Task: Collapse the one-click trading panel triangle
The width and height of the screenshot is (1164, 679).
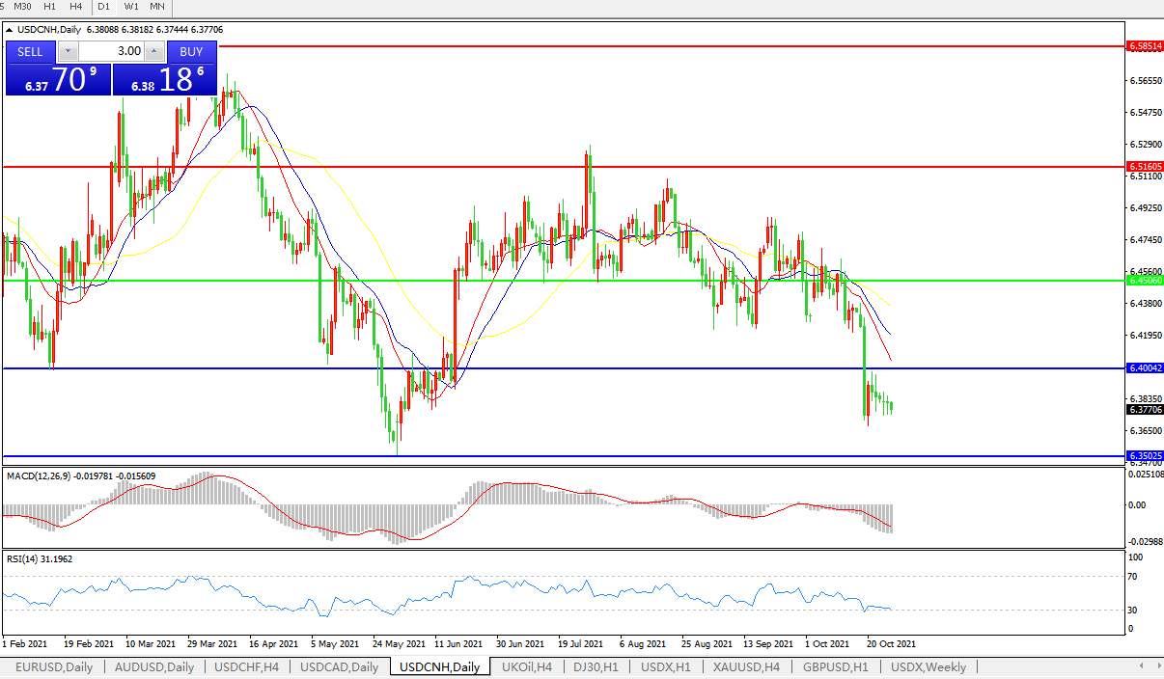Action: point(10,30)
